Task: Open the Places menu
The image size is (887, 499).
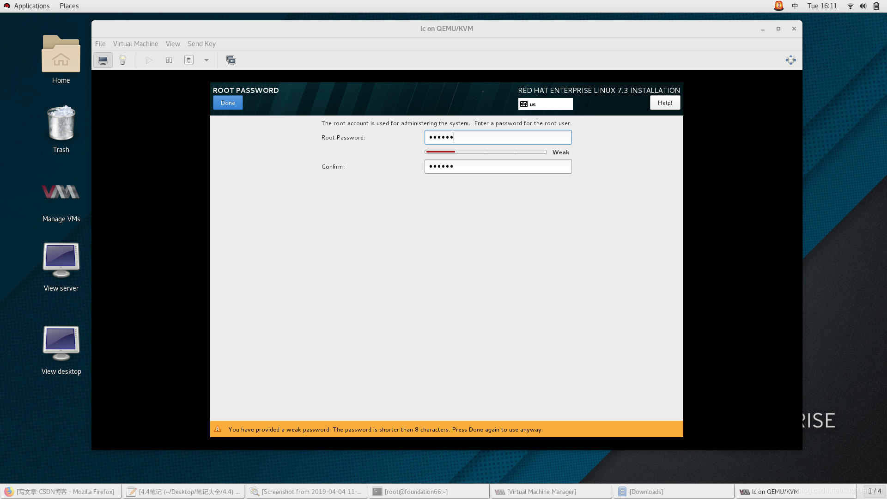Action: point(69,6)
